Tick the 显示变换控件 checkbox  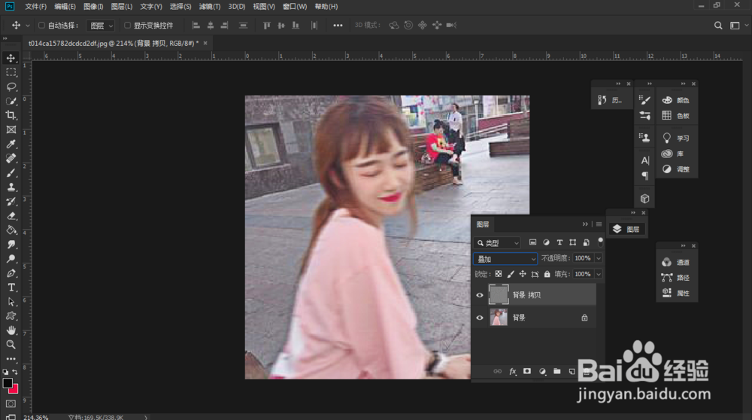(127, 25)
